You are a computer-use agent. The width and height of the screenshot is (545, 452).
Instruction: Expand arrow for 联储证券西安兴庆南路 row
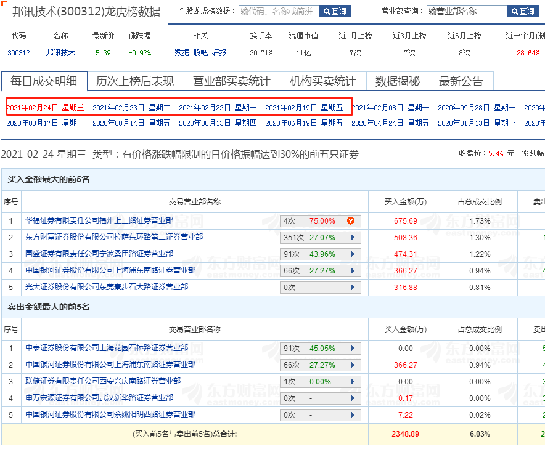click(x=353, y=382)
